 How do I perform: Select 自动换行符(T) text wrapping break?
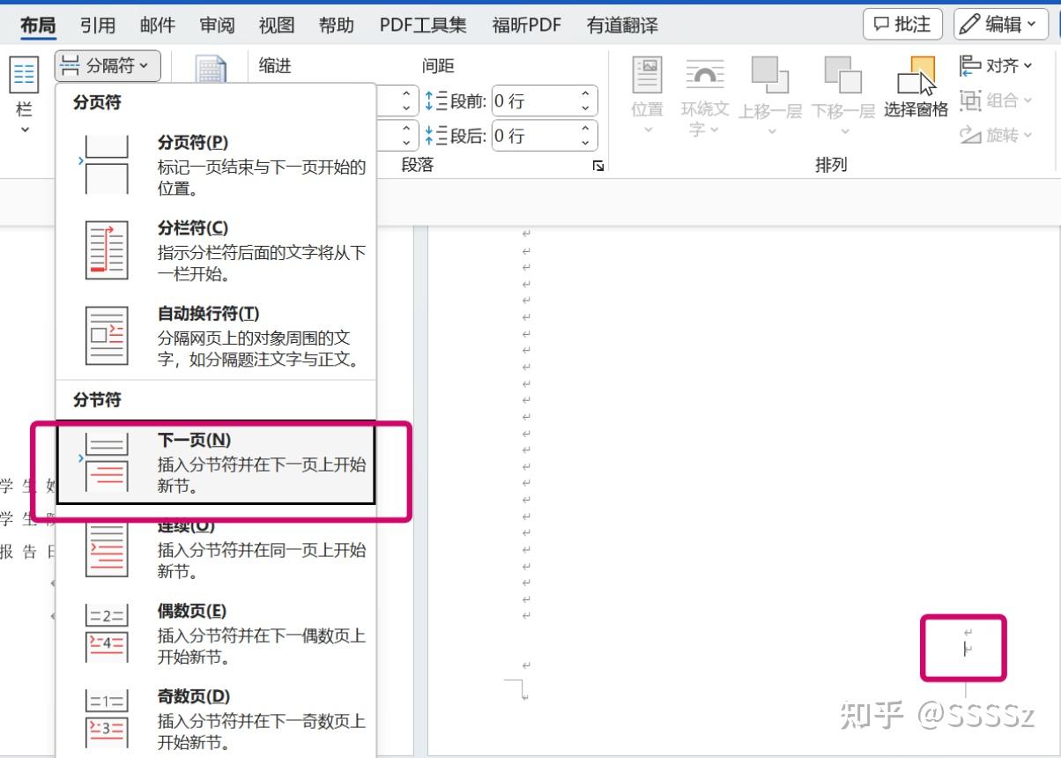216,336
